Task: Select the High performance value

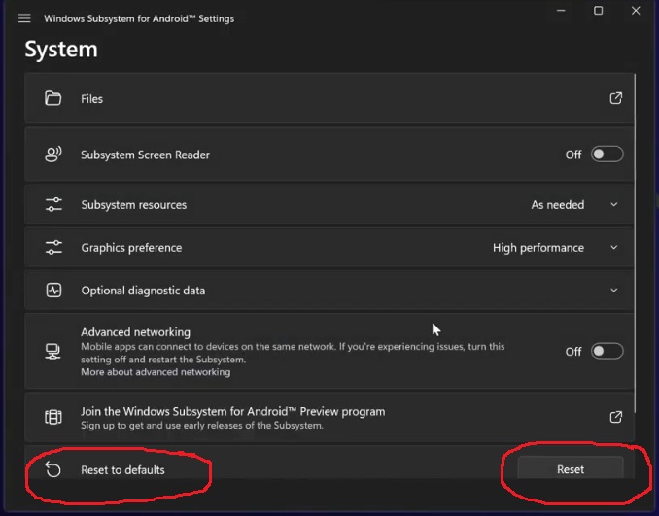Action: pyautogui.click(x=538, y=248)
